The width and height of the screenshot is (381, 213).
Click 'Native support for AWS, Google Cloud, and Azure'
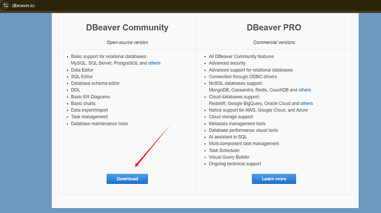[x=258, y=110]
